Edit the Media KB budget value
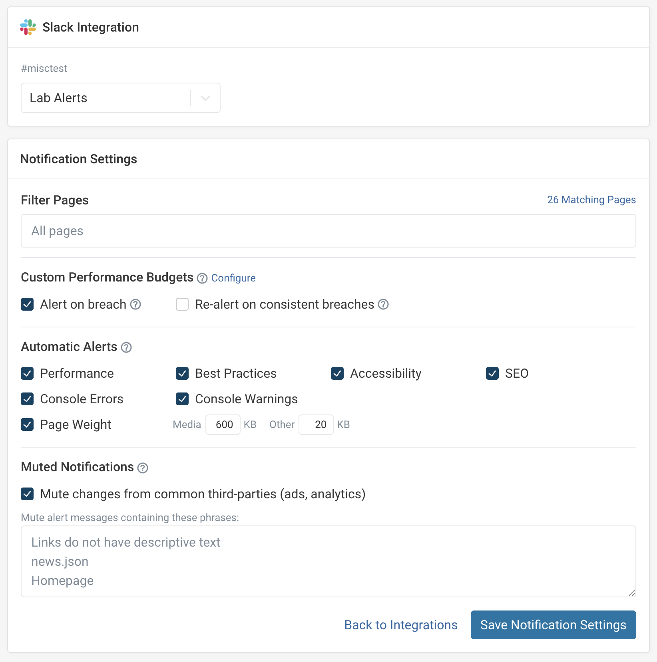This screenshot has width=657, height=662. [223, 424]
